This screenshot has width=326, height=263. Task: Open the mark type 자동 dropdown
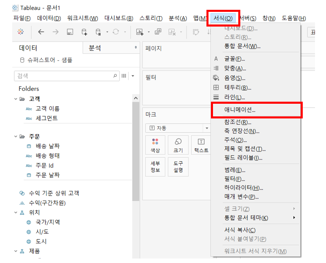178,128
